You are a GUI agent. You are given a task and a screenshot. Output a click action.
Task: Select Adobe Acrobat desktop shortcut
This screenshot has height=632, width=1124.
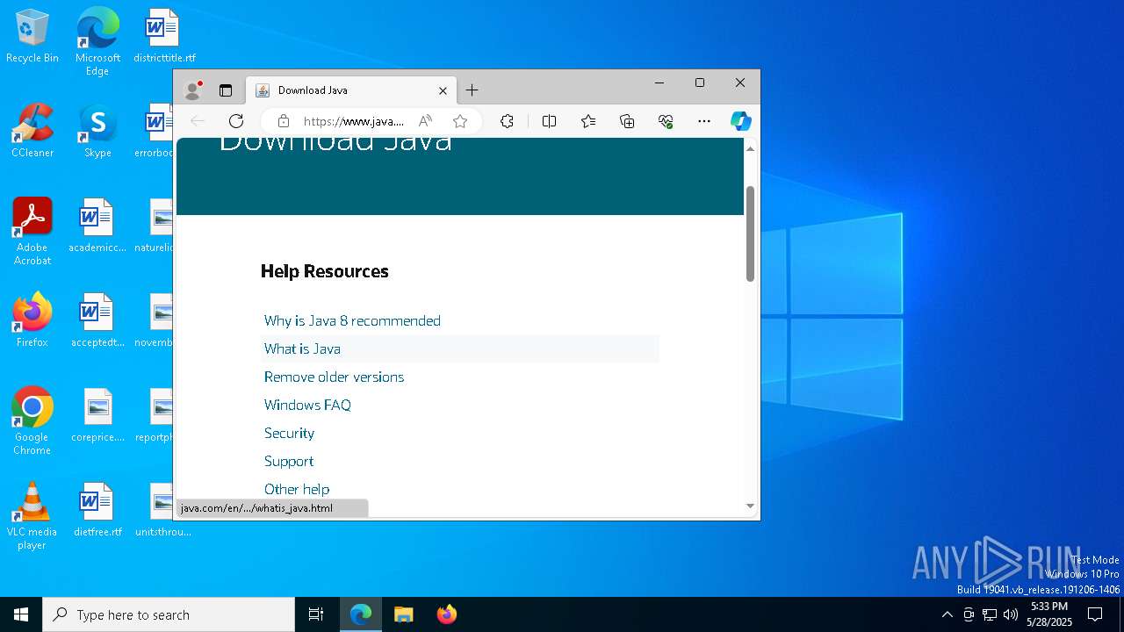[x=32, y=232]
